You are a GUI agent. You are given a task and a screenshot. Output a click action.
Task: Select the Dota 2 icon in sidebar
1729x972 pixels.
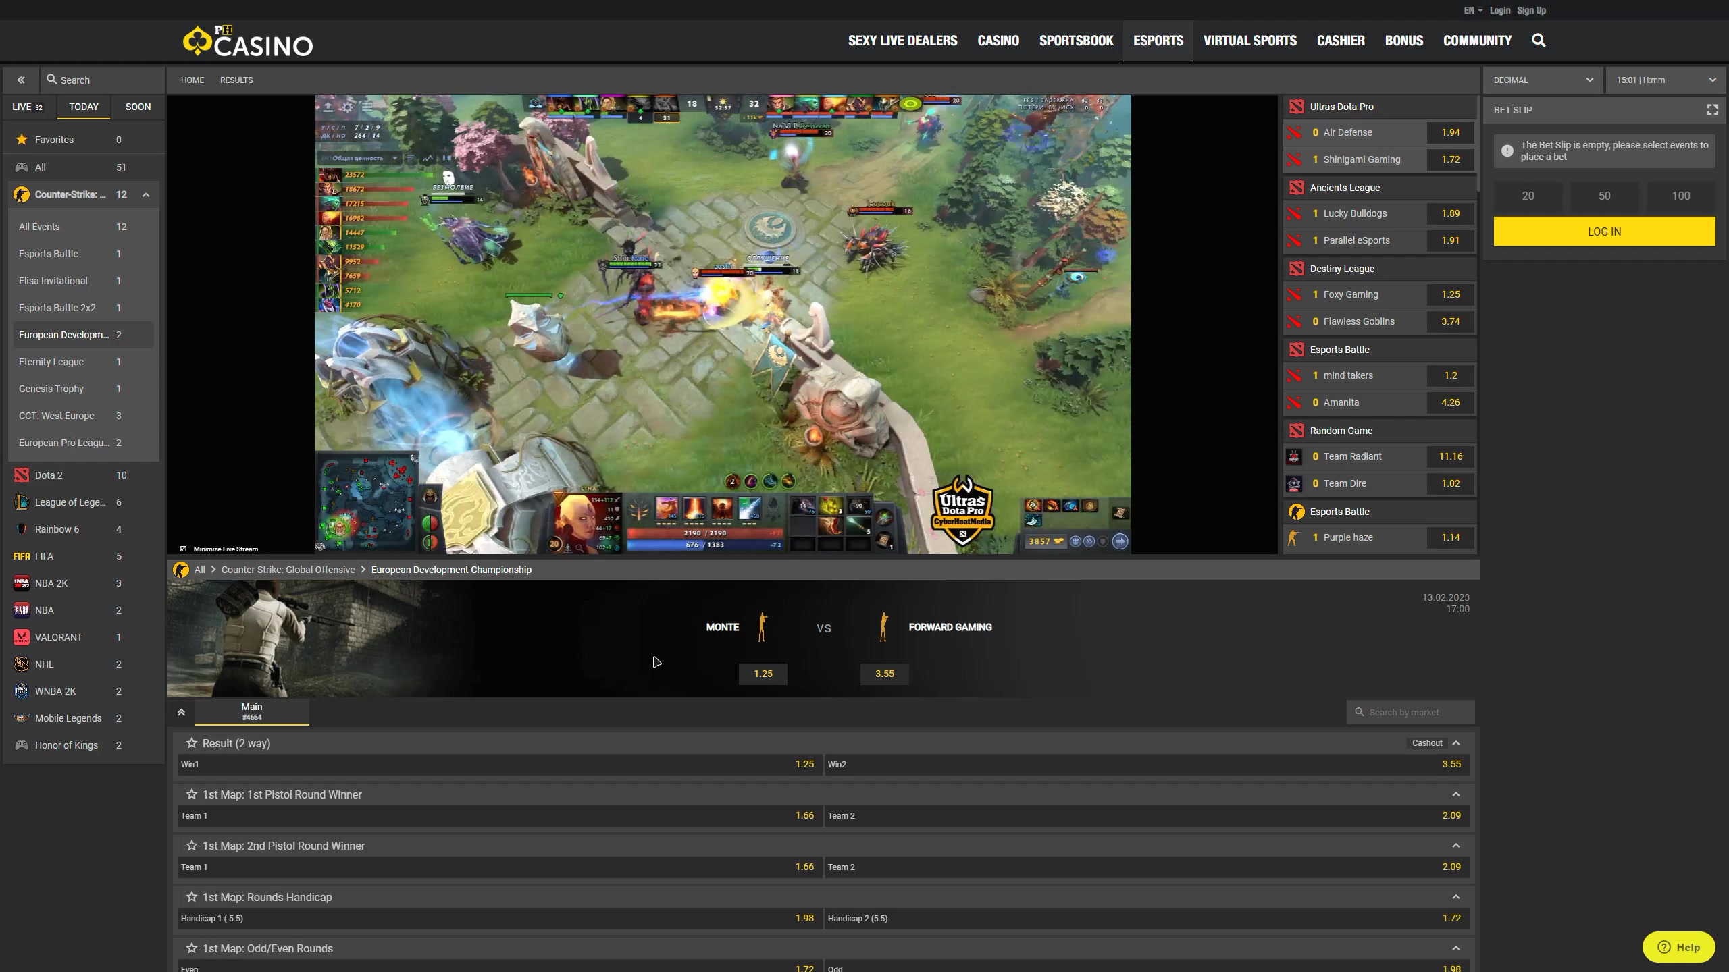pyautogui.click(x=22, y=475)
